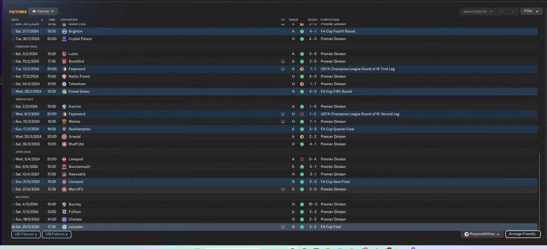Click the Nottm Forest club badge
Viewport: 547px width, 249px height.
64,76
